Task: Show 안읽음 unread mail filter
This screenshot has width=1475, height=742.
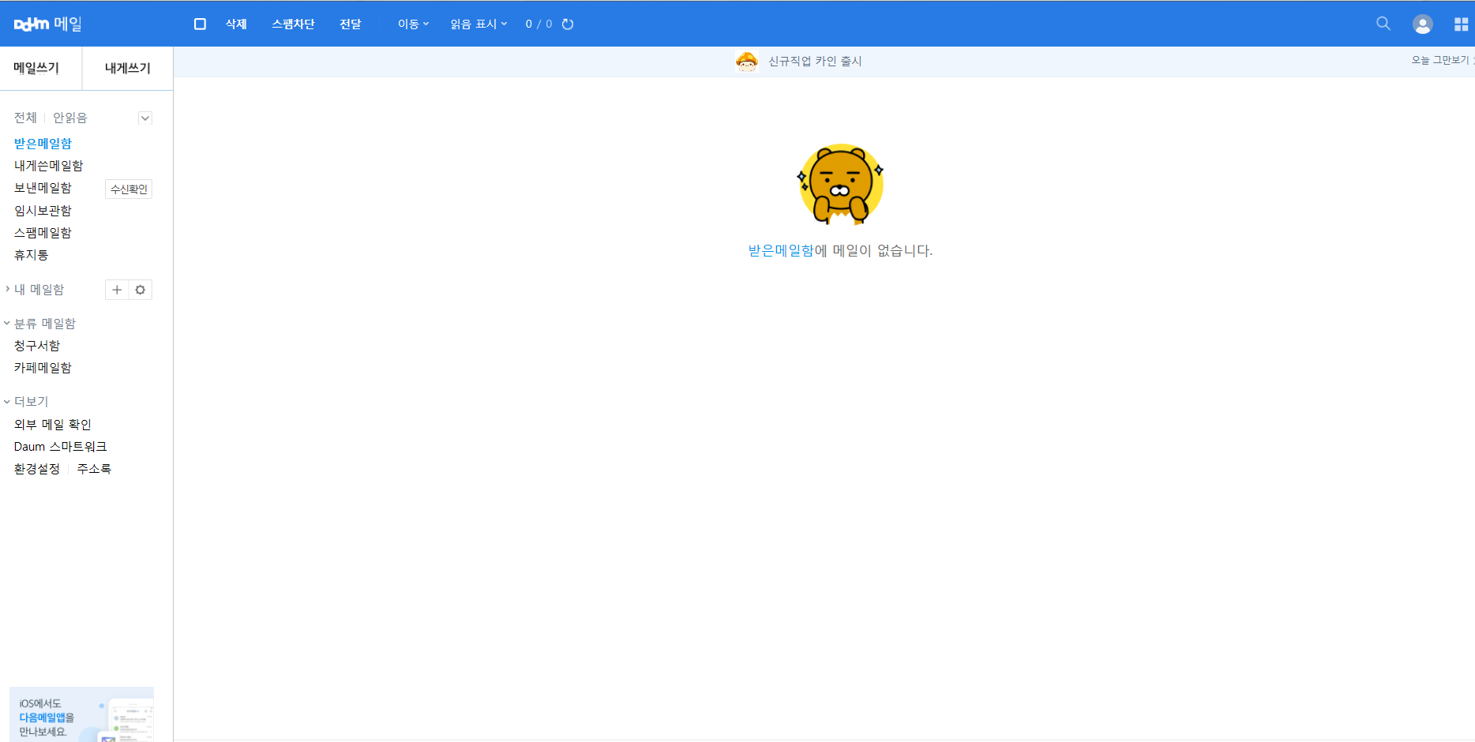Action: [70, 118]
